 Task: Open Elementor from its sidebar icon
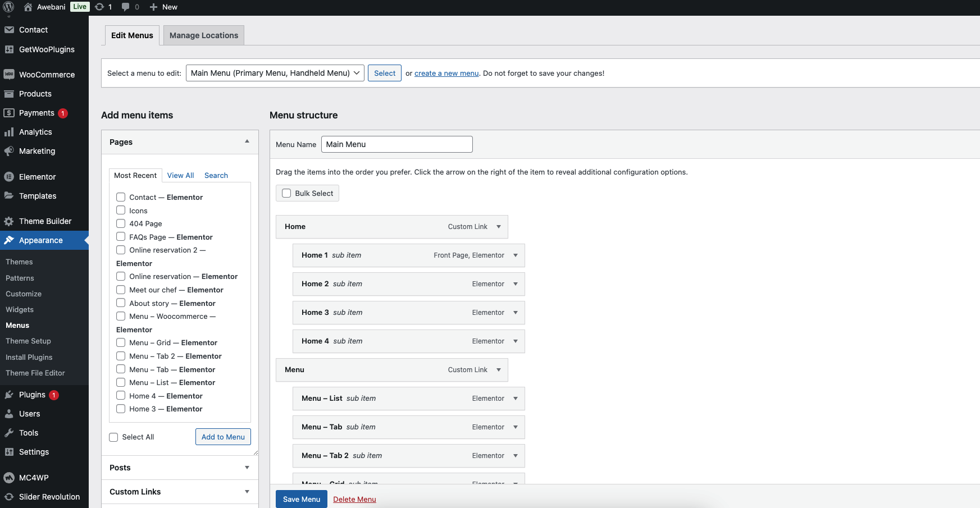9,177
